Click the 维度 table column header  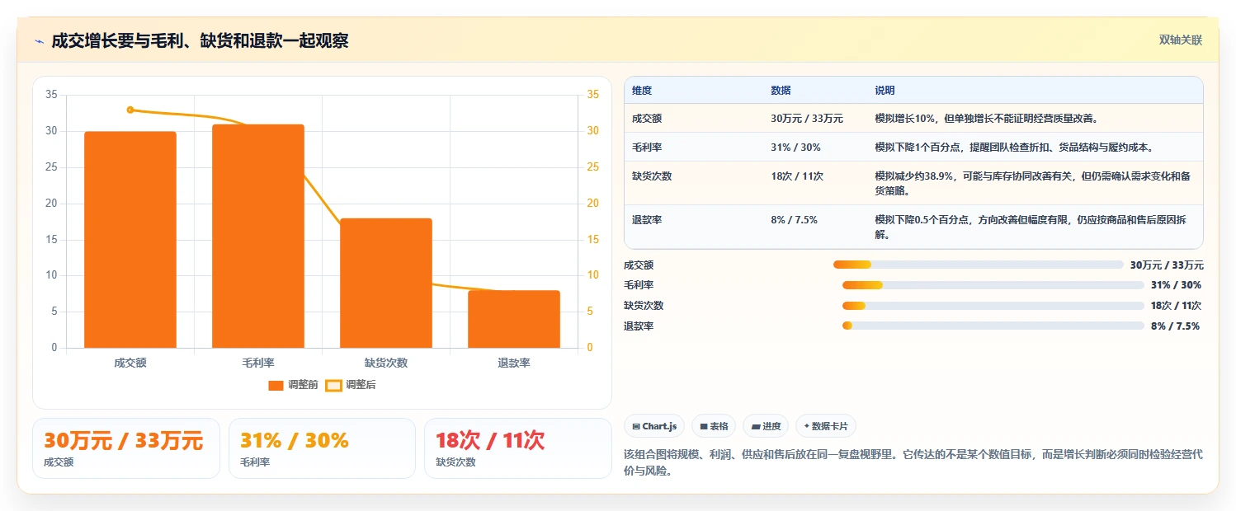tap(642, 91)
